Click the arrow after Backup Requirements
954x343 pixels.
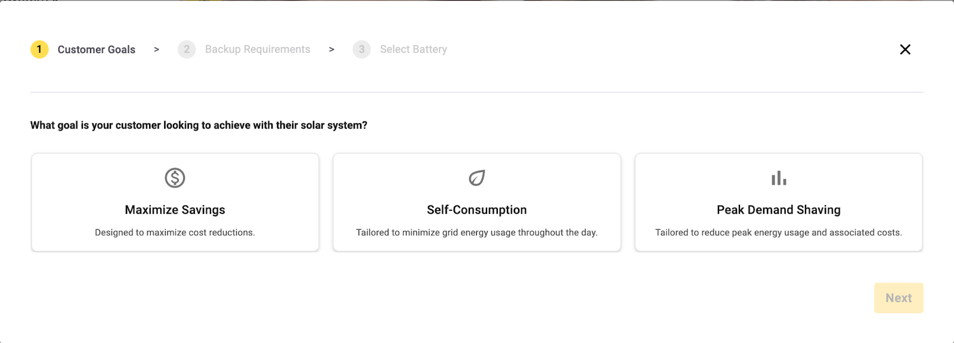click(332, 49)
